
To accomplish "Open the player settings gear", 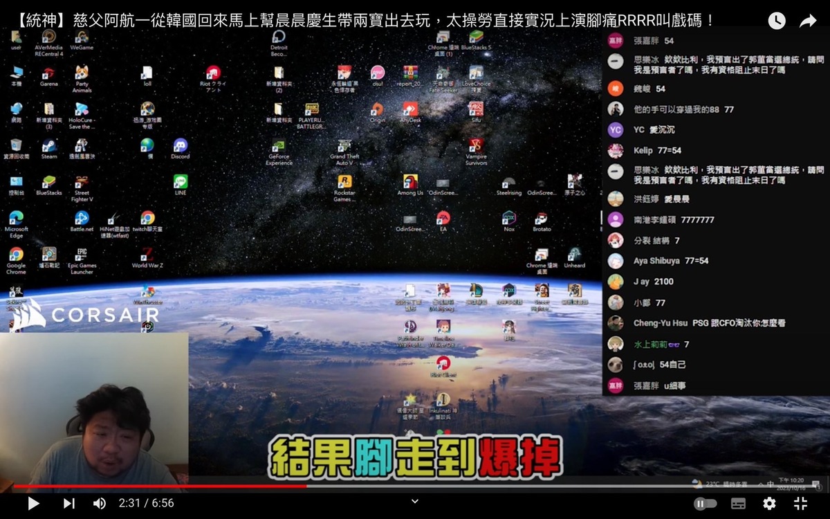I will pyautogui.click(x=769, y=503).
